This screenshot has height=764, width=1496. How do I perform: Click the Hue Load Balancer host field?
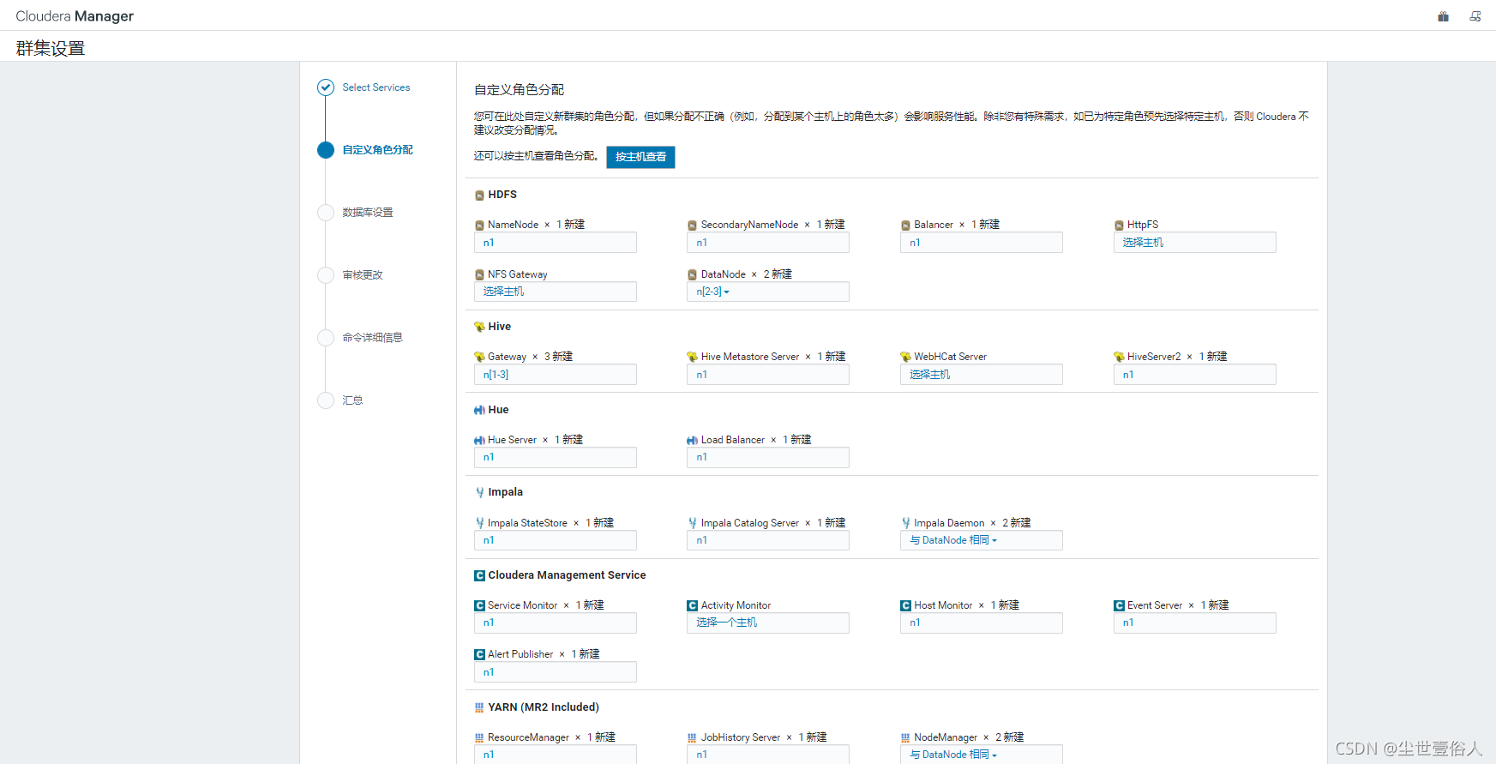coord(768,457)
